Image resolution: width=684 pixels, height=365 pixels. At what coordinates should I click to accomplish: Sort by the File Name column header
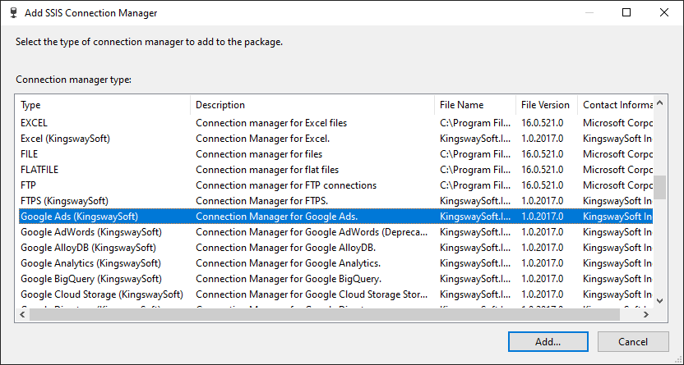pos(475,105)
